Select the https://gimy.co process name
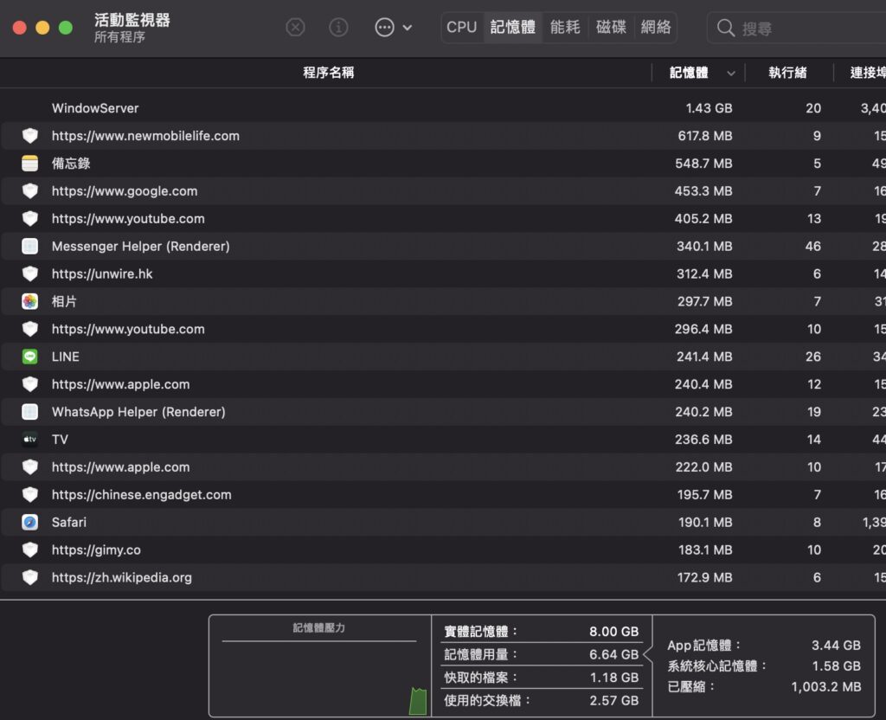 pos(97,550)
